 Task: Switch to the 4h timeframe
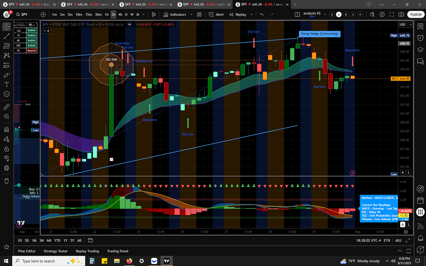click(x=120, y=14)
